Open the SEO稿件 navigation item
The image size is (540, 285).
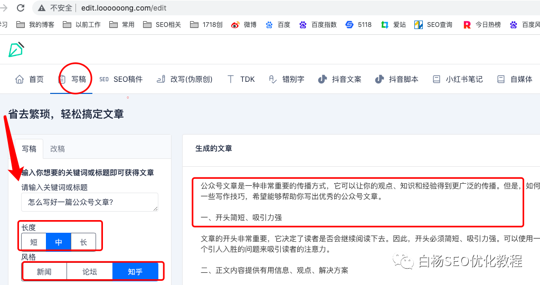[121, 79]
